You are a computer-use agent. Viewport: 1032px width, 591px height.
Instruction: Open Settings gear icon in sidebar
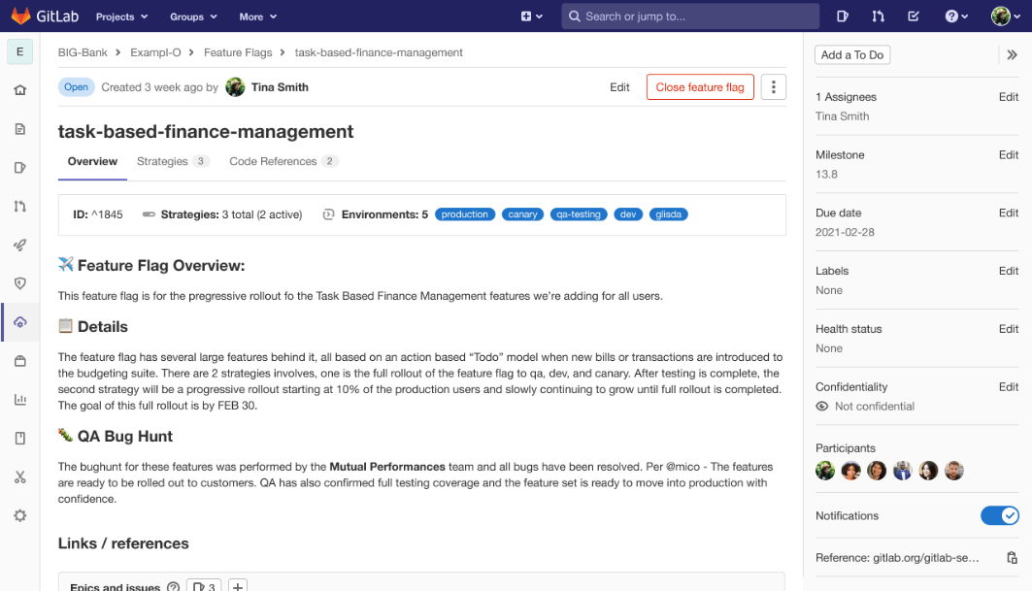click(19, 515)
